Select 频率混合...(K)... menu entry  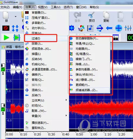[46, 49]
